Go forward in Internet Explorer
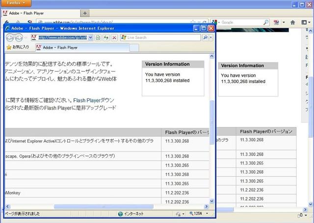The width and height of the screenshot is (314, 223). pos(19,38)
